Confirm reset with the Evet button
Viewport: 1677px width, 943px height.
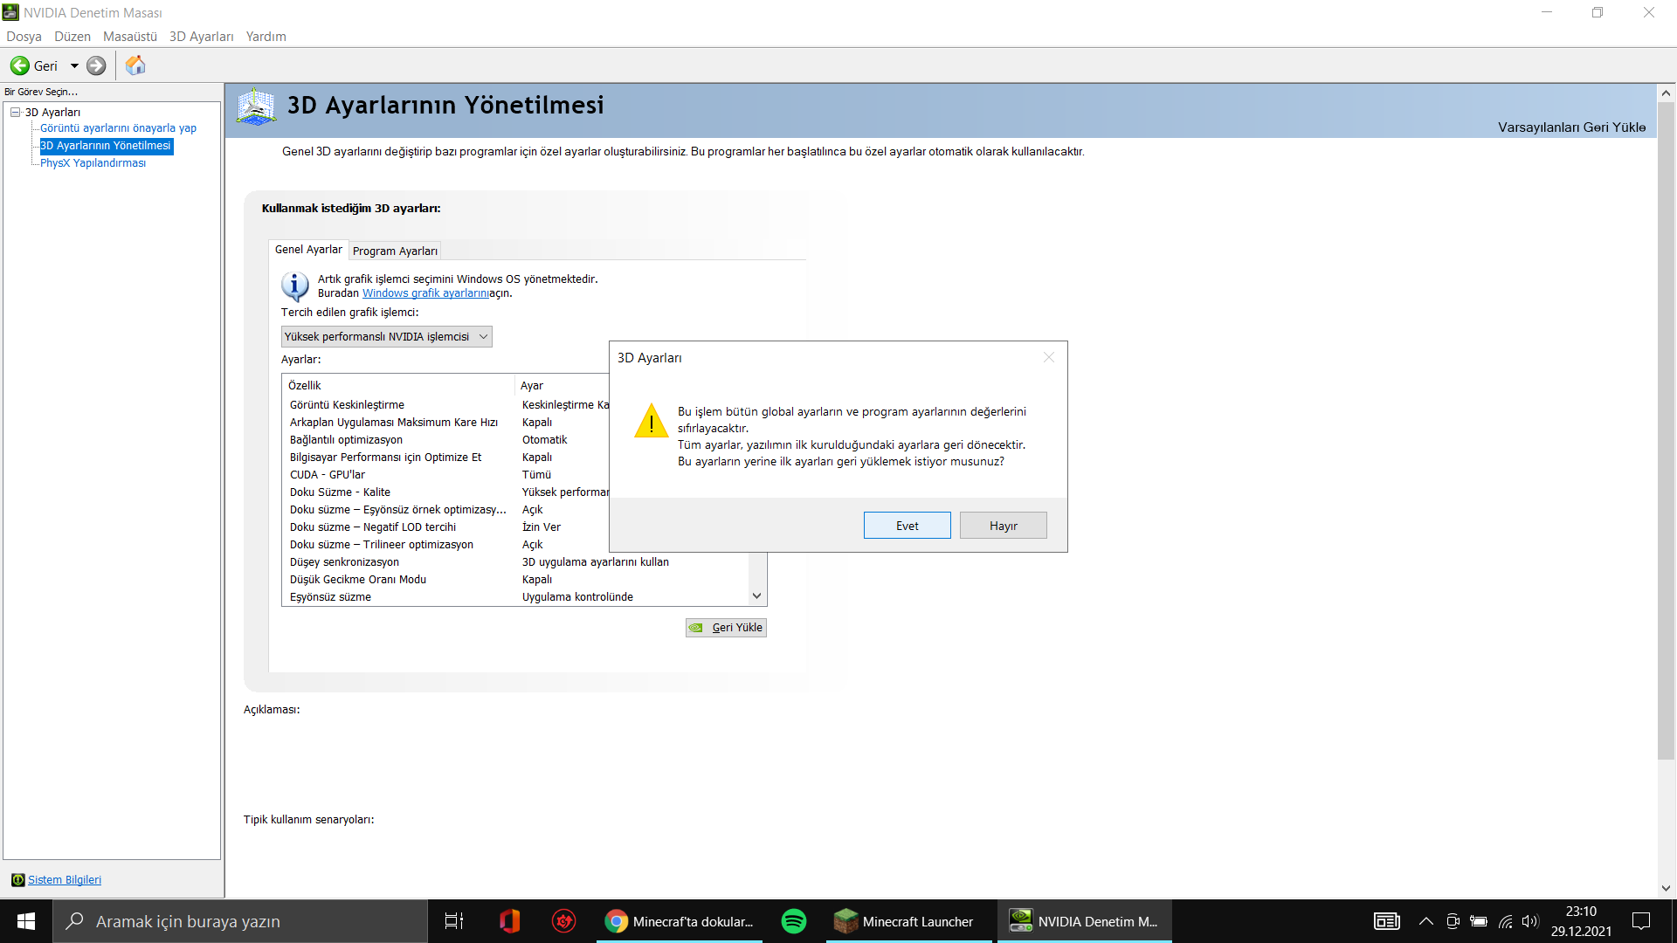point(907,526)
